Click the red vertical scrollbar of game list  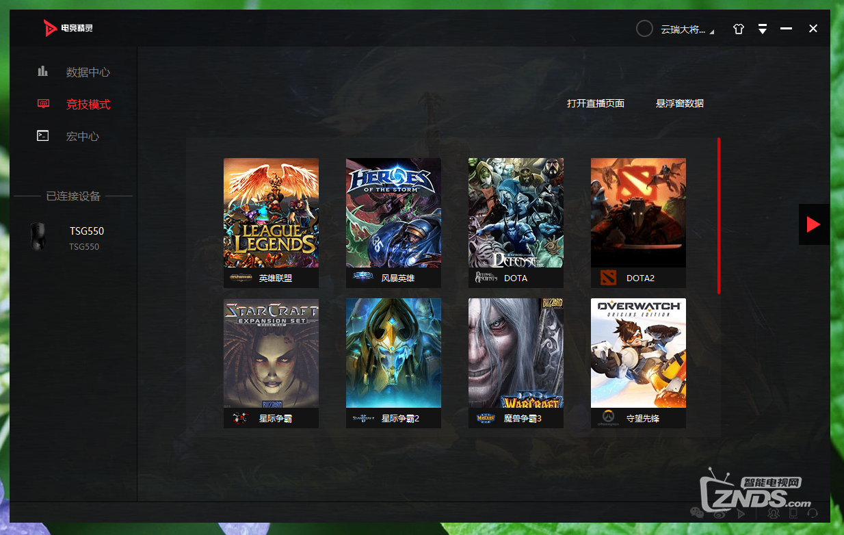point(719,216)
